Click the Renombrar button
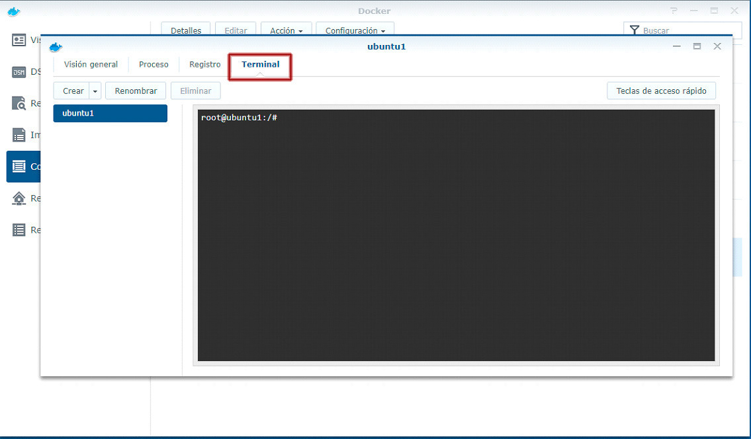The height and width of the screenshot is (439, 751). pos(136,91)
